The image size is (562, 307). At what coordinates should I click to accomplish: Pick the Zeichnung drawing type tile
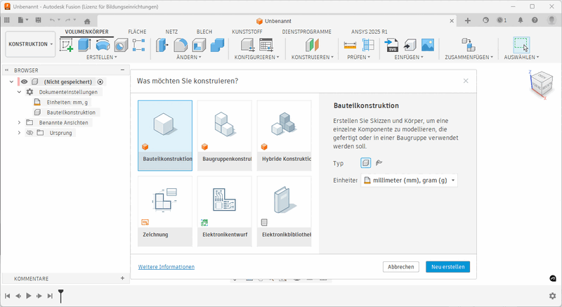point(165,211)
